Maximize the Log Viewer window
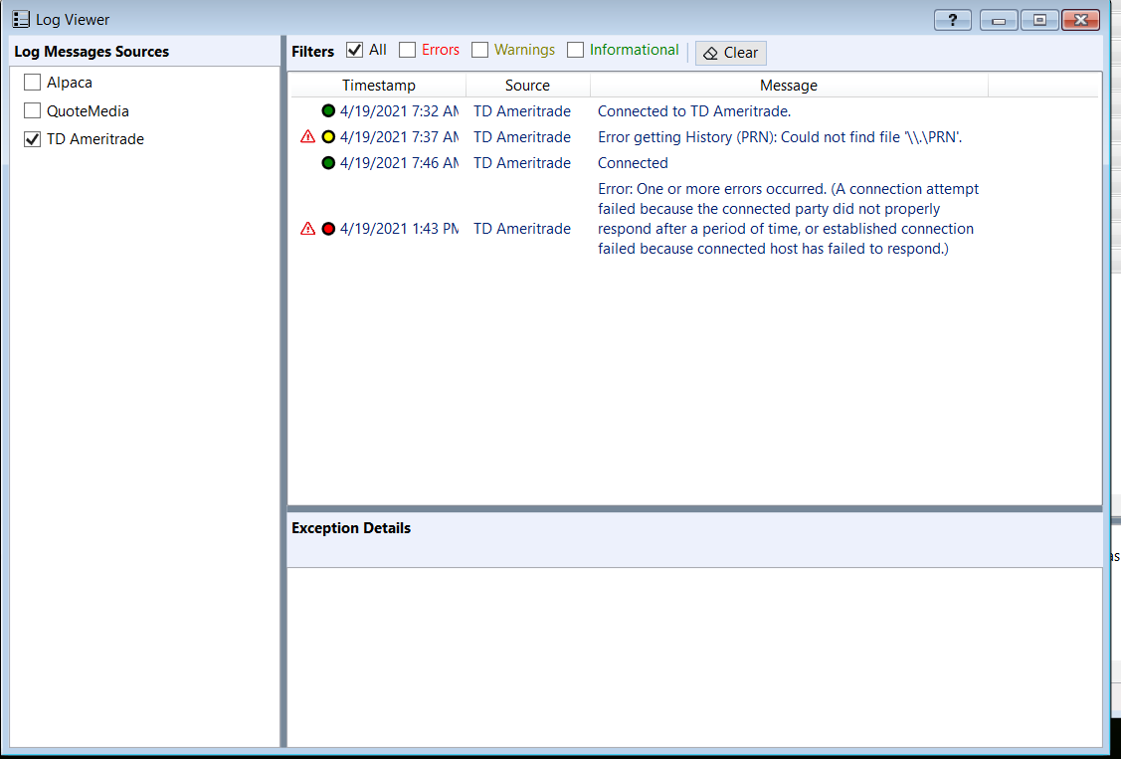 click(1039, 20)
